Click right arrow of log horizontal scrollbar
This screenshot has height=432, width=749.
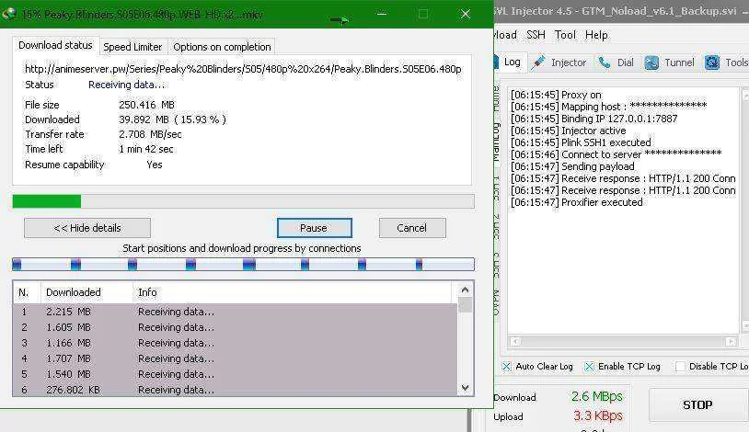coord(731,341)
